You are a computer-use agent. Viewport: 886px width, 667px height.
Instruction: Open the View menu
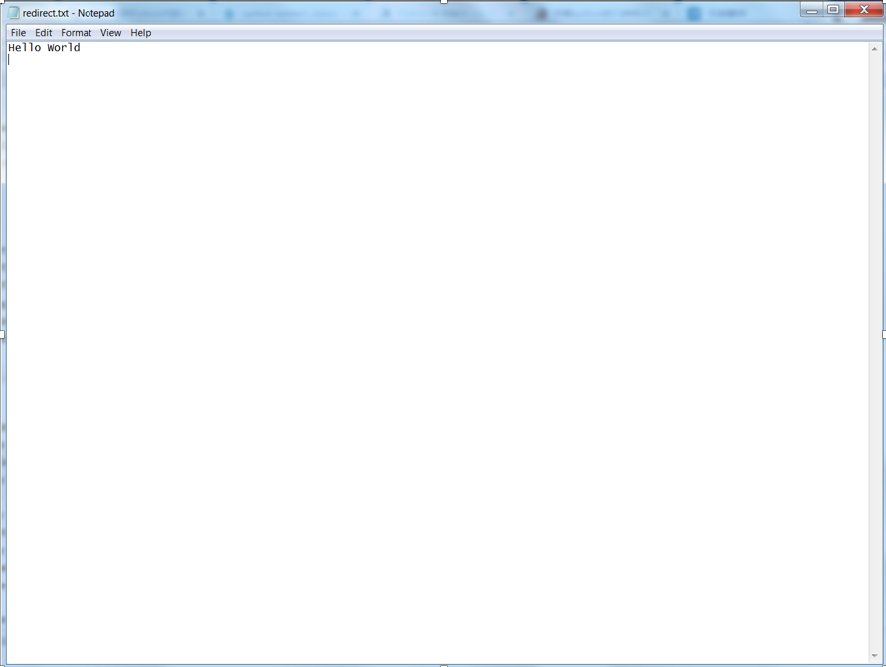110,33
